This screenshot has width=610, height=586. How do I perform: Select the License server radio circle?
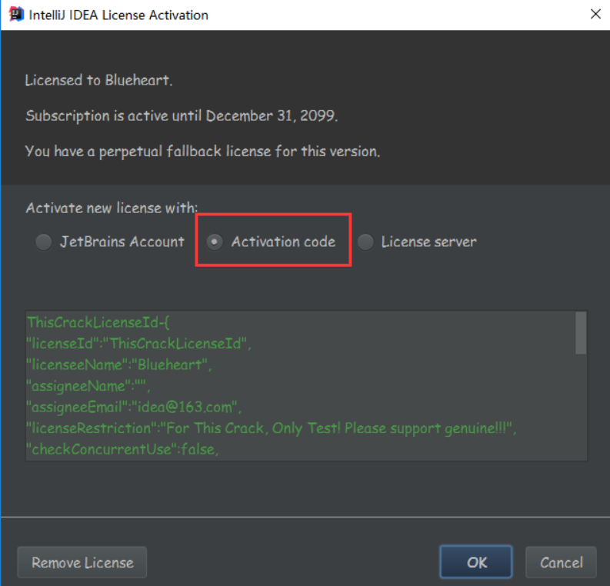pos(365,242)
